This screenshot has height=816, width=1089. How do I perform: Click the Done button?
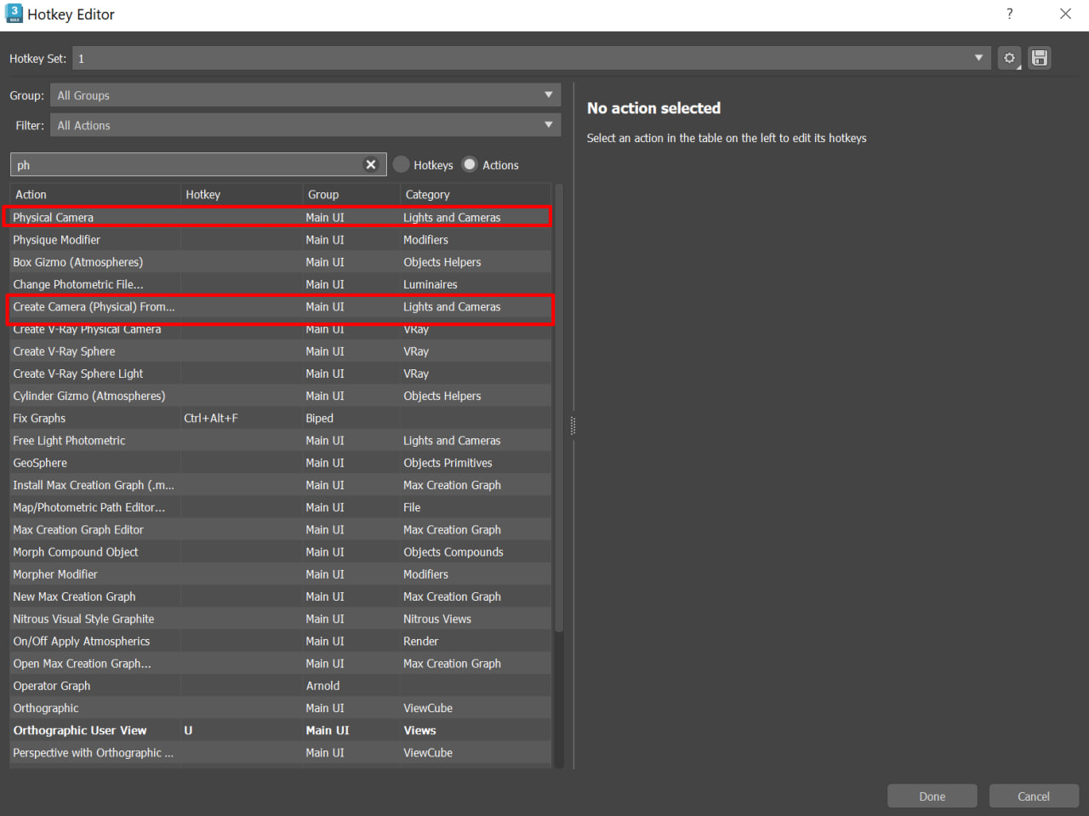pyautogui.click(x=932, y=796)
